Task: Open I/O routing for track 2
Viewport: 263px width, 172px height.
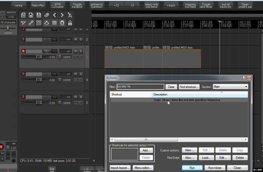Action: pos(54,39)
